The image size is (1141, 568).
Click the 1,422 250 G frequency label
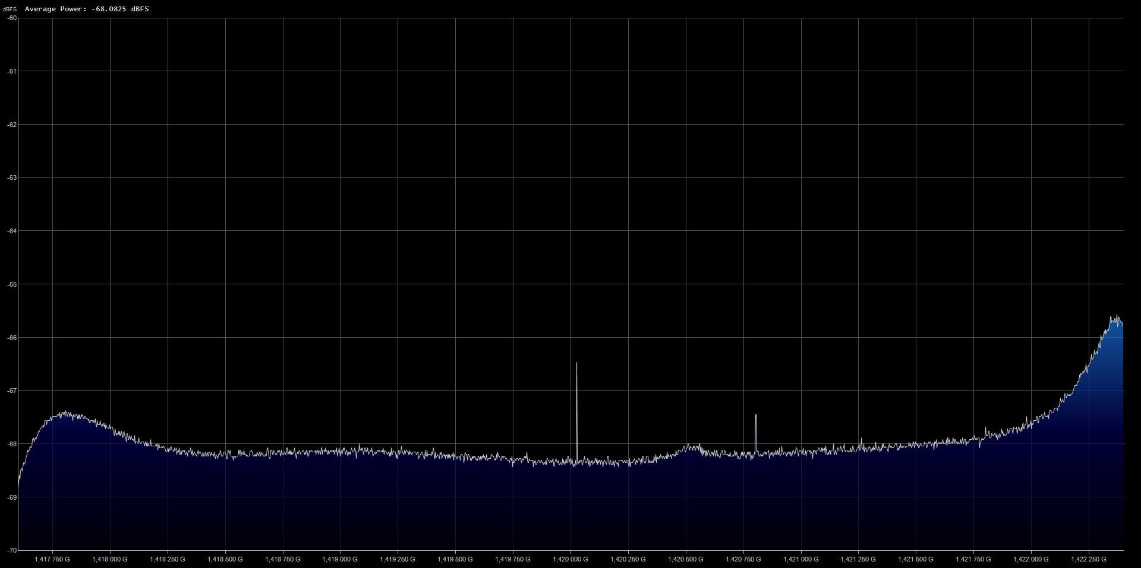pyautogui.click(x=1089, y=559)
